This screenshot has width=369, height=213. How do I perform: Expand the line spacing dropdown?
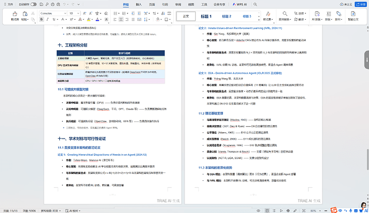149,20
